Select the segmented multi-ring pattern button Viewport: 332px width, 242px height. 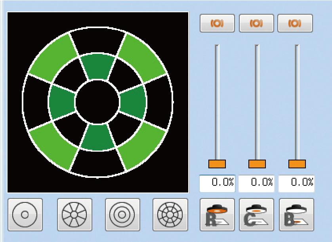pyautogui.click(x=170, y=215)
